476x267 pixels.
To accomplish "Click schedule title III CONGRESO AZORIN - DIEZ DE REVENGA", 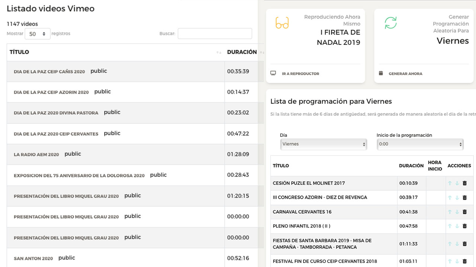I will 320,198.
